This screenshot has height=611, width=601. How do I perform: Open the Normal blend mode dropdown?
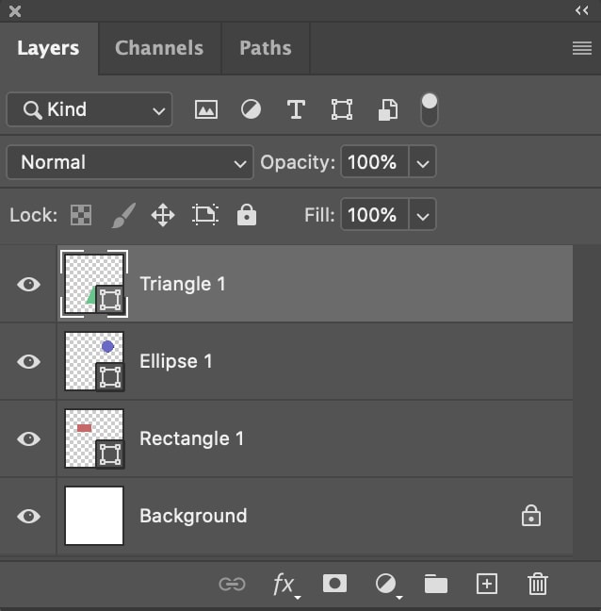130,162
